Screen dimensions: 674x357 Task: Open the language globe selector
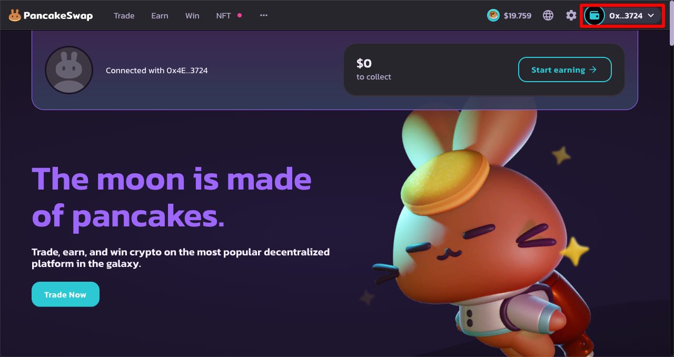[x=548, y=16]
